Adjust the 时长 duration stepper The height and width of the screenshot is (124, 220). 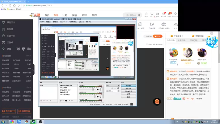click(x=119, y=91)
